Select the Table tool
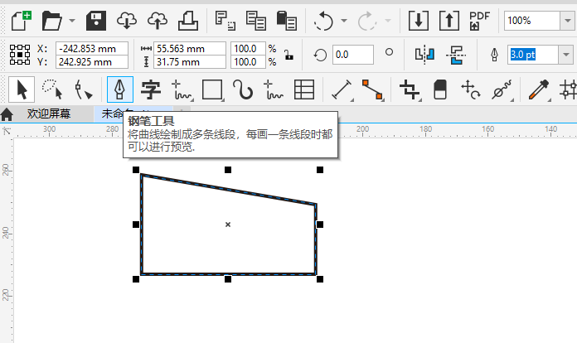Image resolution: width=577 pixels, height=343 pixels. tap(304, 89)
